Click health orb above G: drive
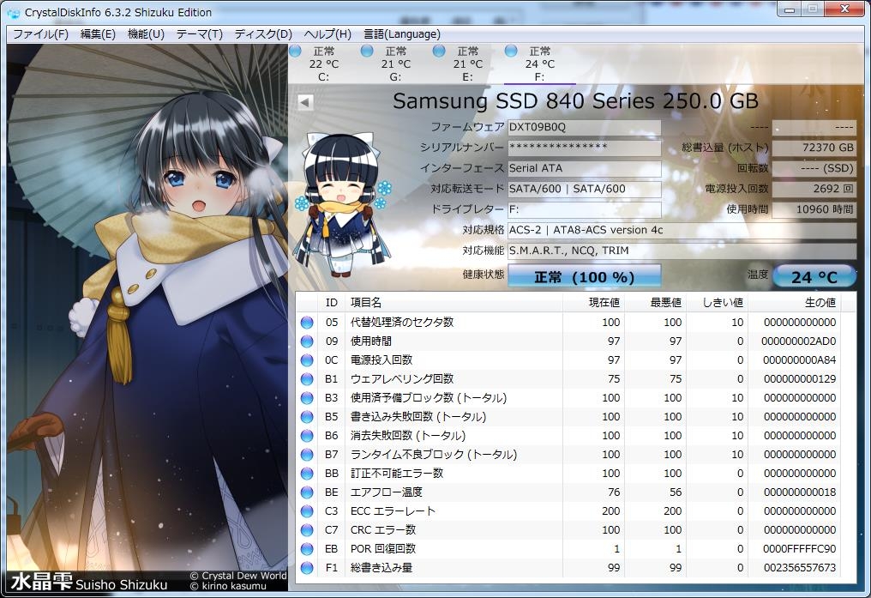871x598 pixels. click(367, 51)
